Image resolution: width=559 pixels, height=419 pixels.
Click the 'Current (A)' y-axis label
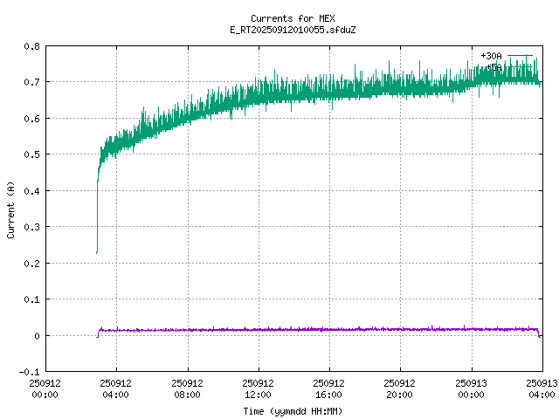10,209
